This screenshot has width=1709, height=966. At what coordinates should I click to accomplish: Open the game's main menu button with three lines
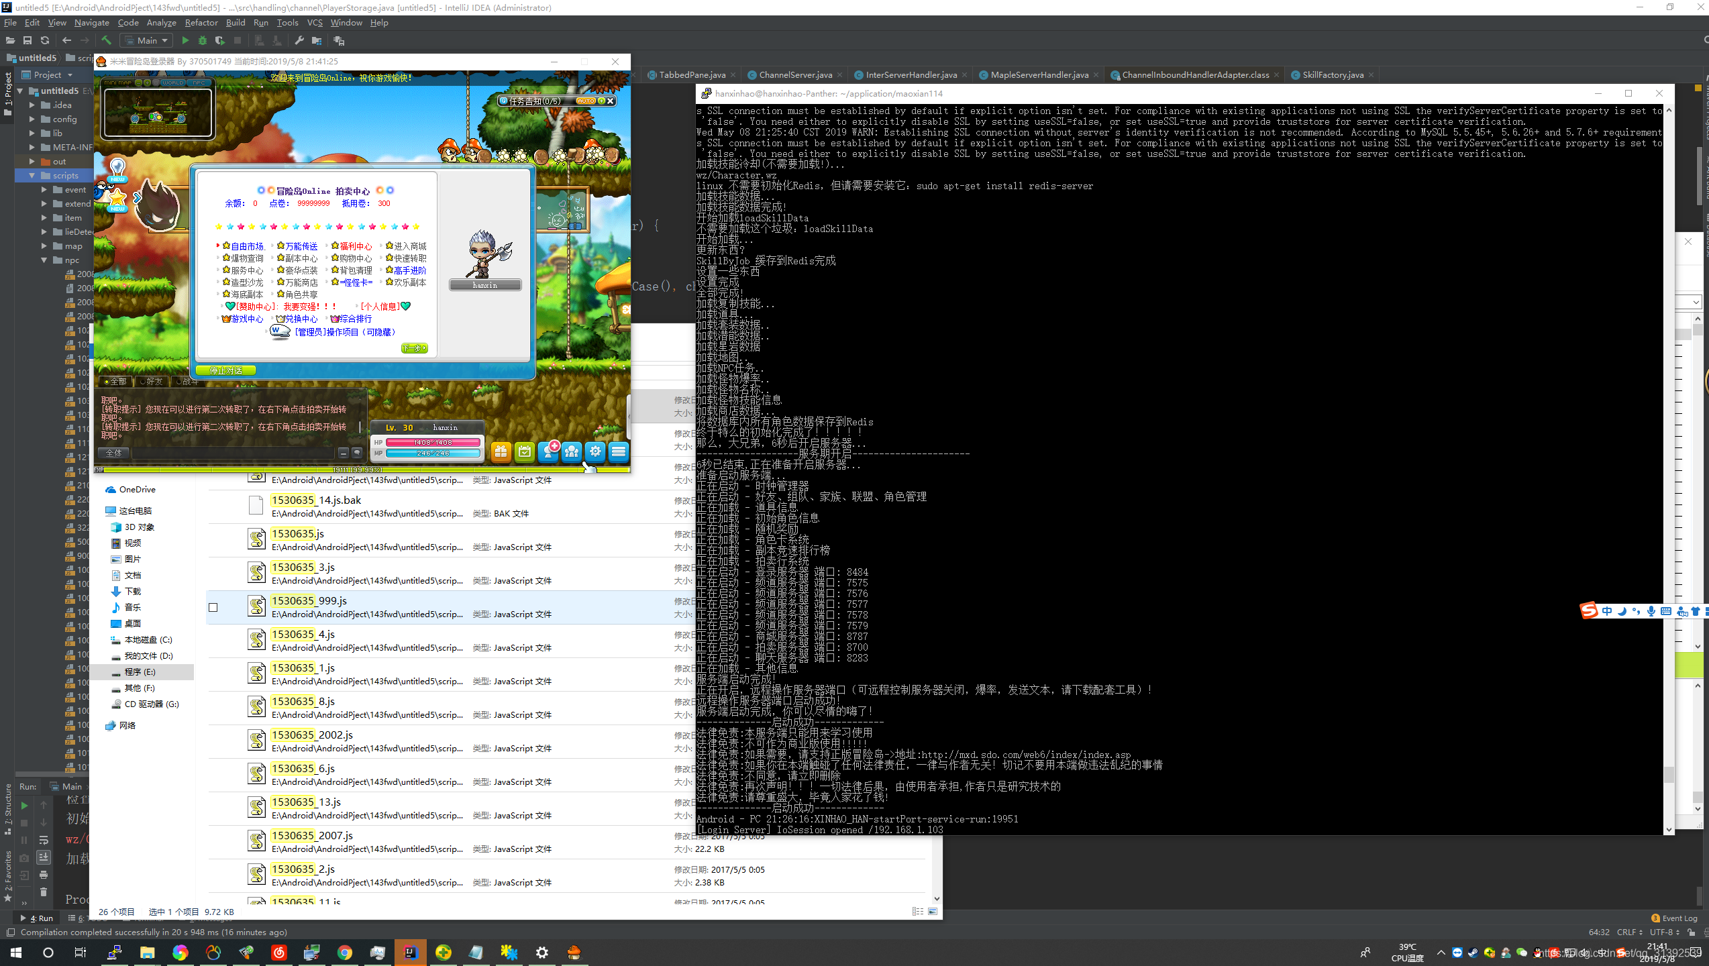pos(619,451)
